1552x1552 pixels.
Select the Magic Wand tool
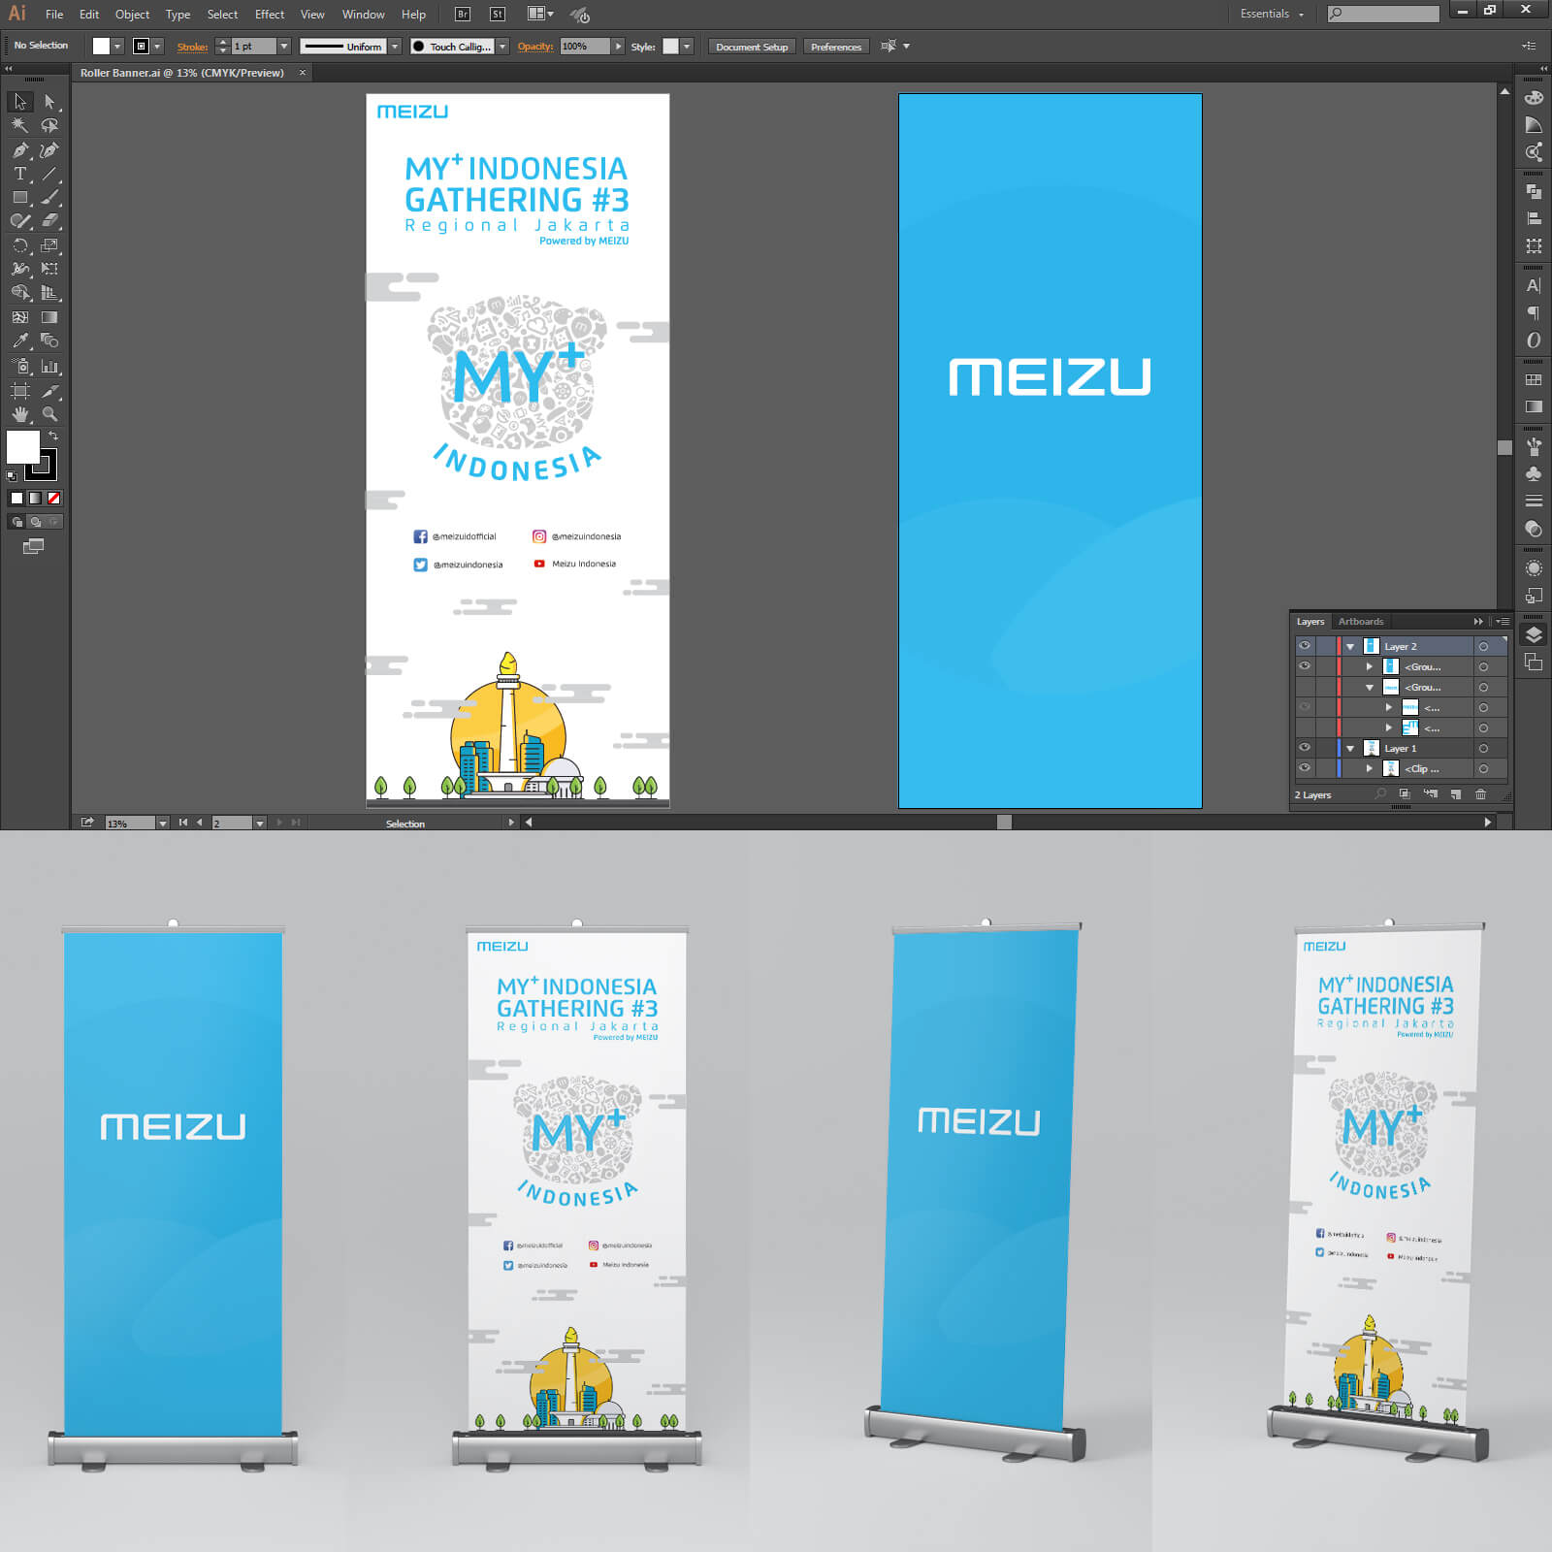click(19, 125)
